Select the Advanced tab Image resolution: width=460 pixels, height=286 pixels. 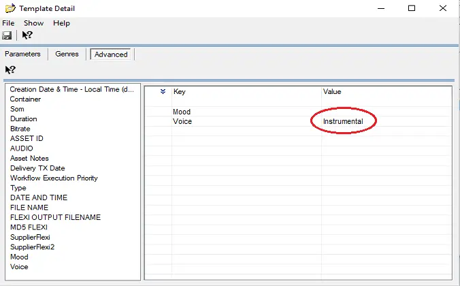point(111,54)
